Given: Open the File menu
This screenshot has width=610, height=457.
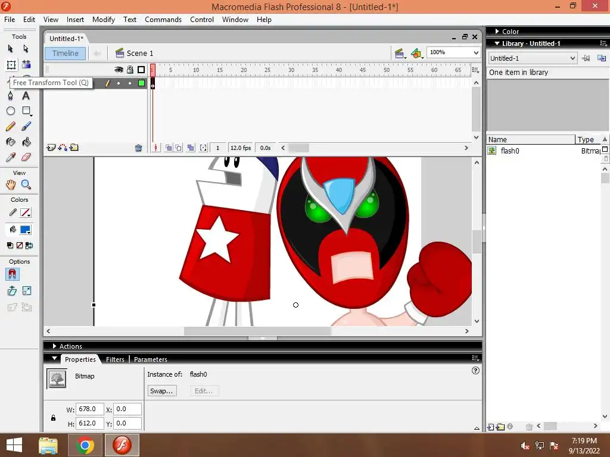Looking at the screenshot, I should 10,20.
